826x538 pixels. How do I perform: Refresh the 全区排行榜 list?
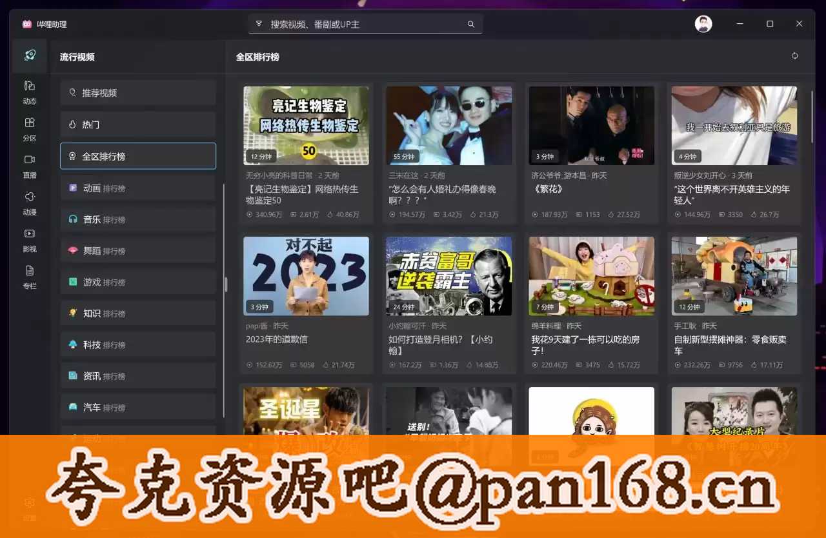pyautogui.click(x=794, y=56)
